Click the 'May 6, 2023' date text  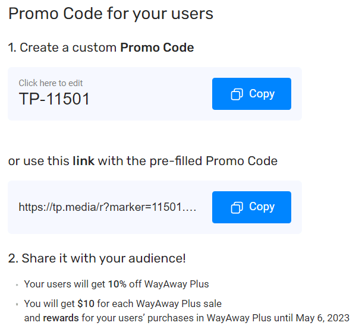click(323, 318)
